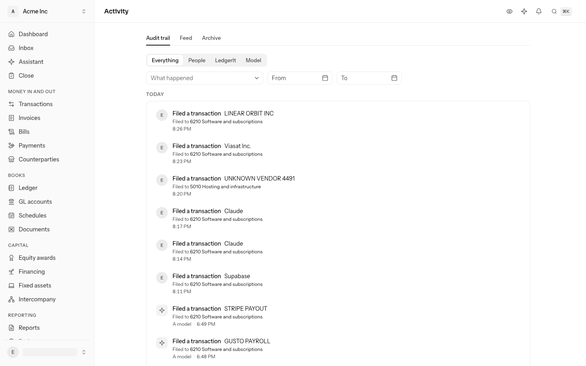This screenshot has height=366, width=586.
Task: Open the Supabase transaction
Action: coord(237,276)
